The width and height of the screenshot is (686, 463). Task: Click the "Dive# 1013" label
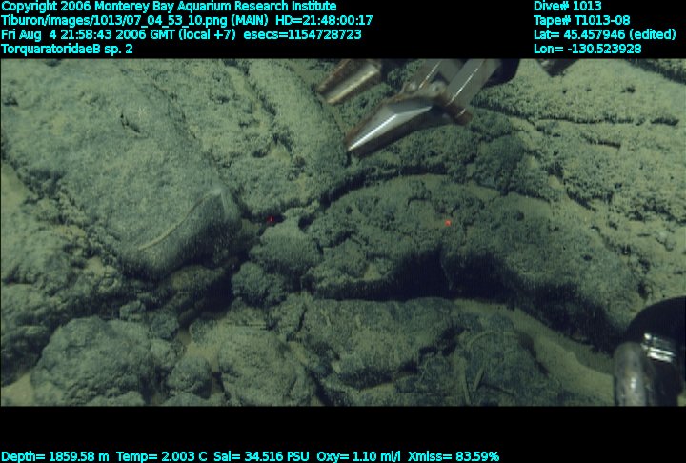tap(568, 7)
